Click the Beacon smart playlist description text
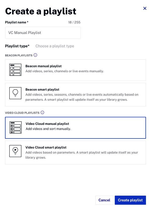 (82, 97)
